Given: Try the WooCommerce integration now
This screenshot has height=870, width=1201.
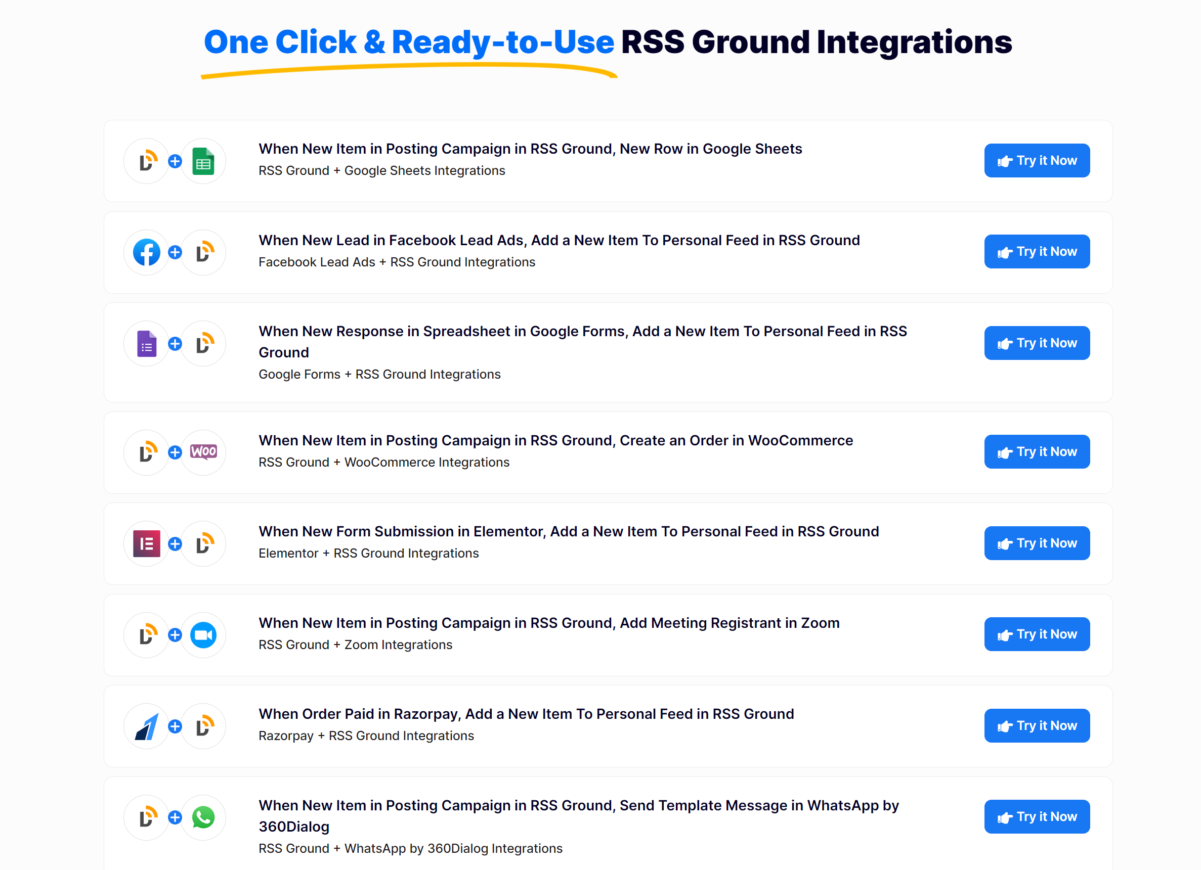Looking at the screenshot, I should (x=1037, y=451).
